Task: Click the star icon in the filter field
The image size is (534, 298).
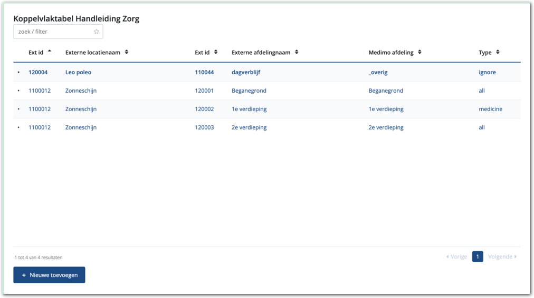Action: coord(97,32)
